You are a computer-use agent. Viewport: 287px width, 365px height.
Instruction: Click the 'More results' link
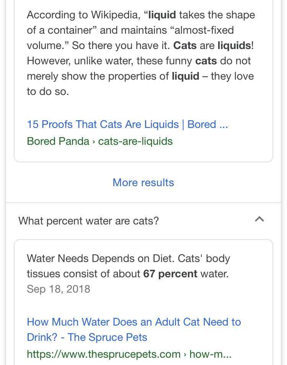[x=143, y=182]
